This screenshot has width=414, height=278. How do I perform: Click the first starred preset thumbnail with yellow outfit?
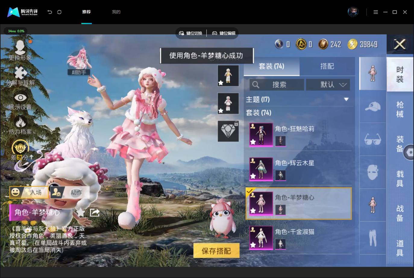click(228, 75)
